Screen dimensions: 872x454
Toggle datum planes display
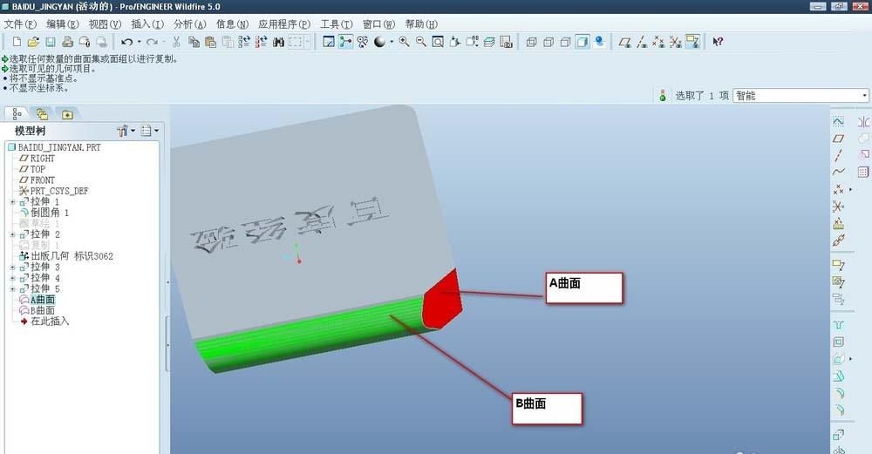point(624,42)
